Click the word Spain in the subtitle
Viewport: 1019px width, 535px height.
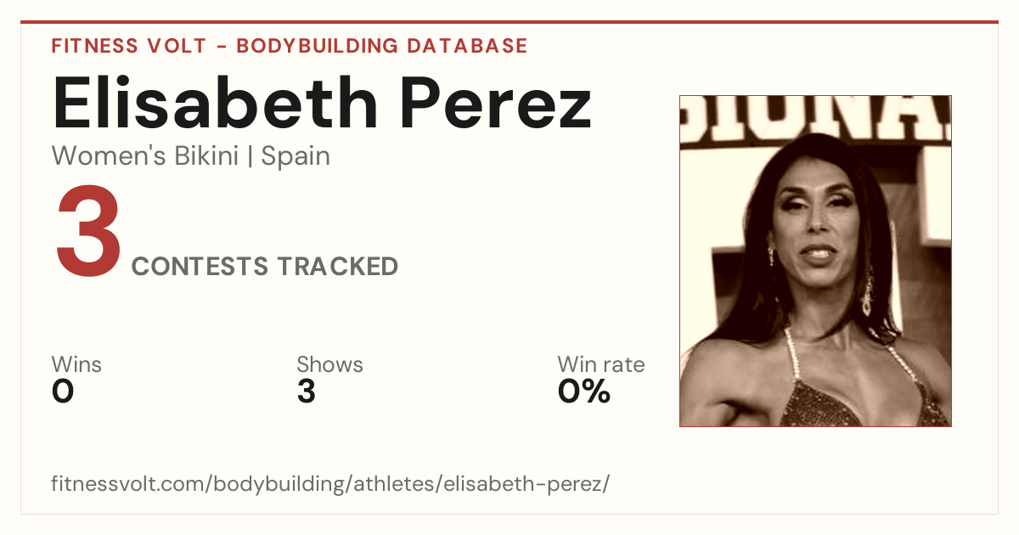click(x=296, y=156)
